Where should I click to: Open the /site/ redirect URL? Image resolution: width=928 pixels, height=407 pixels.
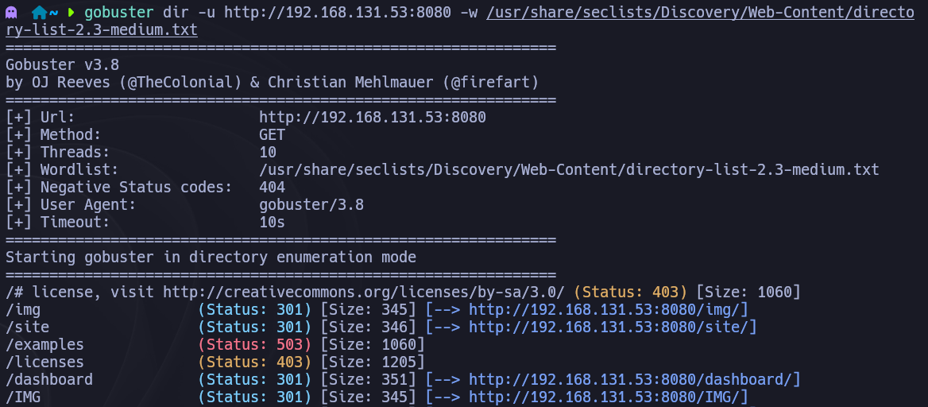click(x=613, y=328)
